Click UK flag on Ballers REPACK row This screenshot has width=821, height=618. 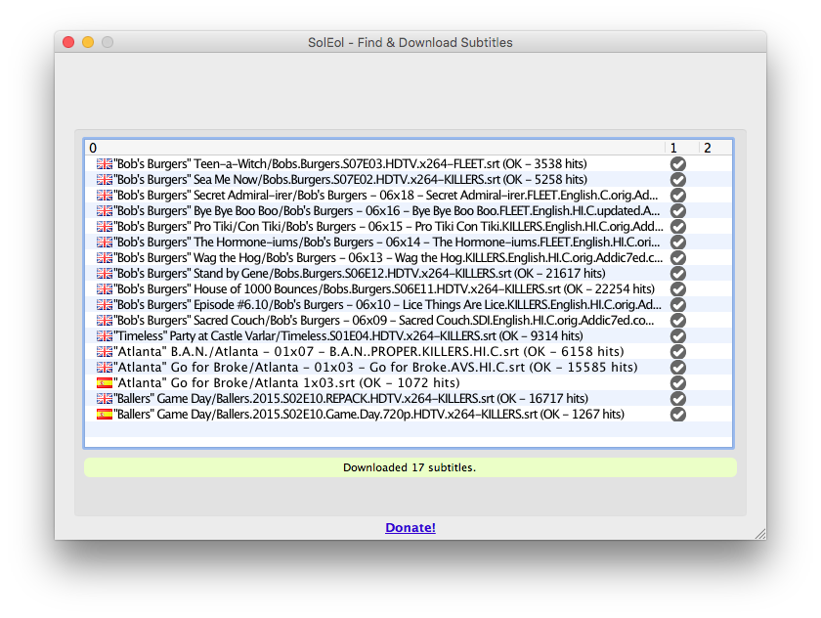(105, 399)
